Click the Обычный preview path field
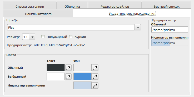This screenshot has height=97, width=194. tap(170, 30)
